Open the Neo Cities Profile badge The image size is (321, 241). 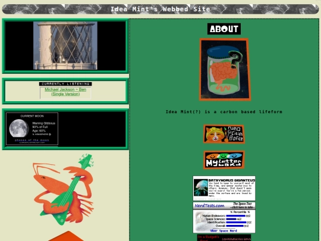(224, 134)
